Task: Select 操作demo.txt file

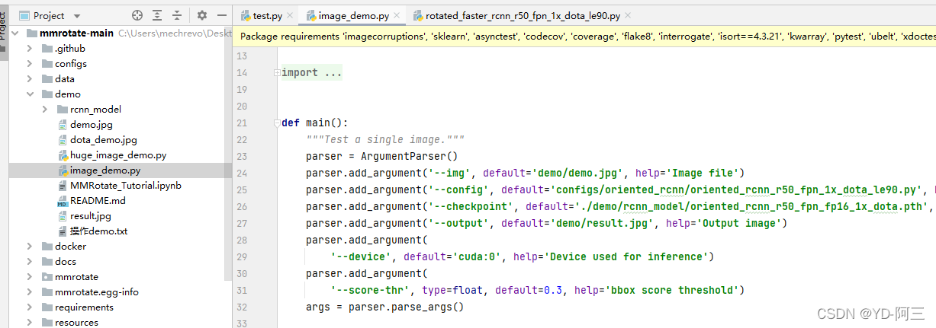Action: coord(98,231)
